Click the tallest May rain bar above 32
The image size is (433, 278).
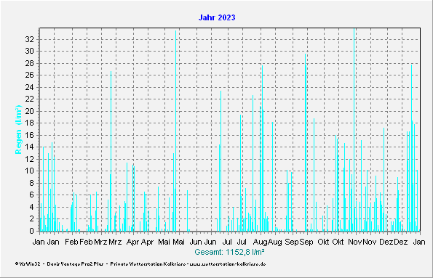coord(175,131)
